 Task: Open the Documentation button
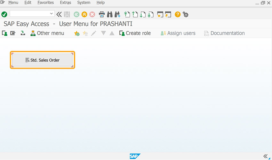click(224, 33)
